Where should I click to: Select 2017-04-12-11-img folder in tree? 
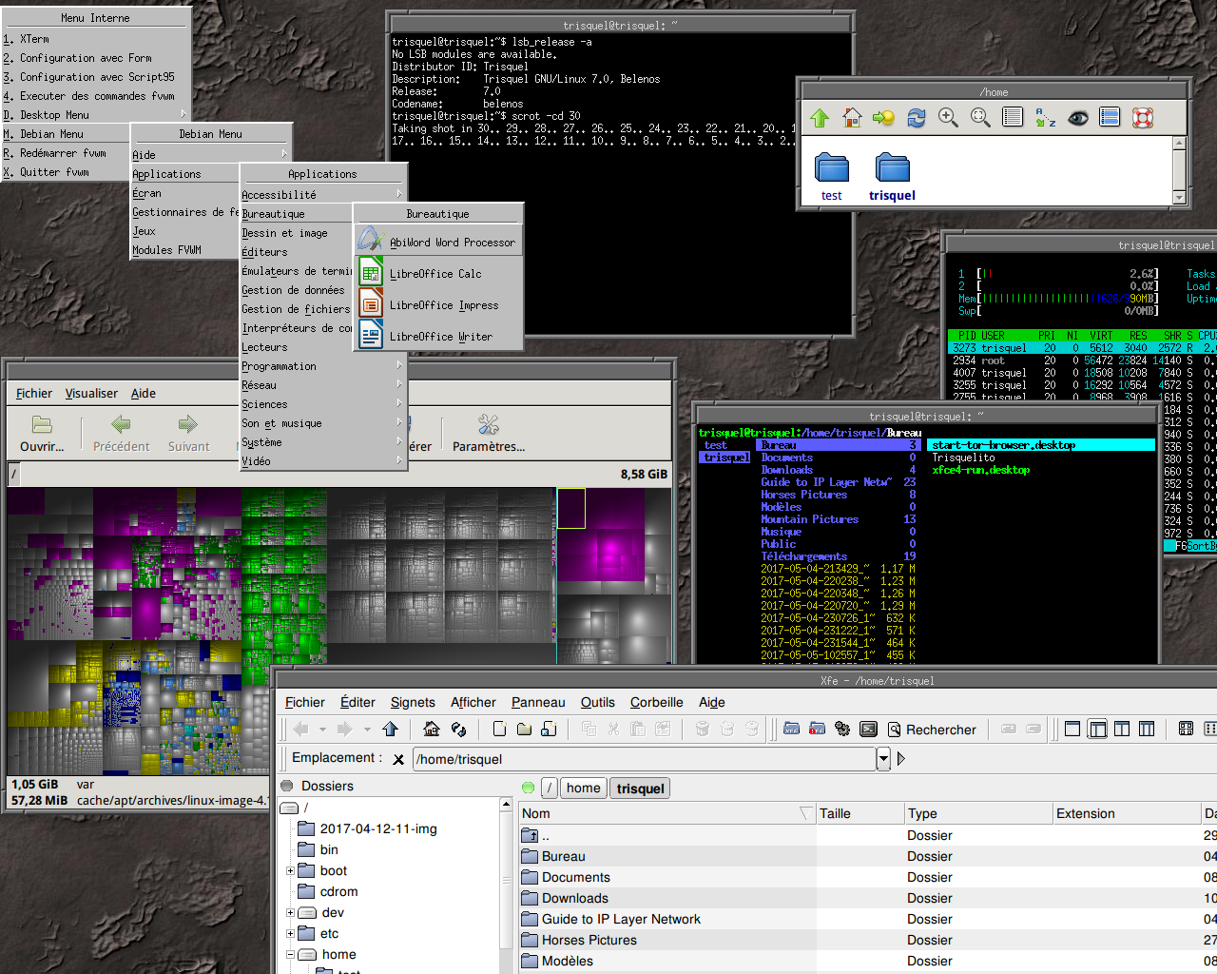368,828
